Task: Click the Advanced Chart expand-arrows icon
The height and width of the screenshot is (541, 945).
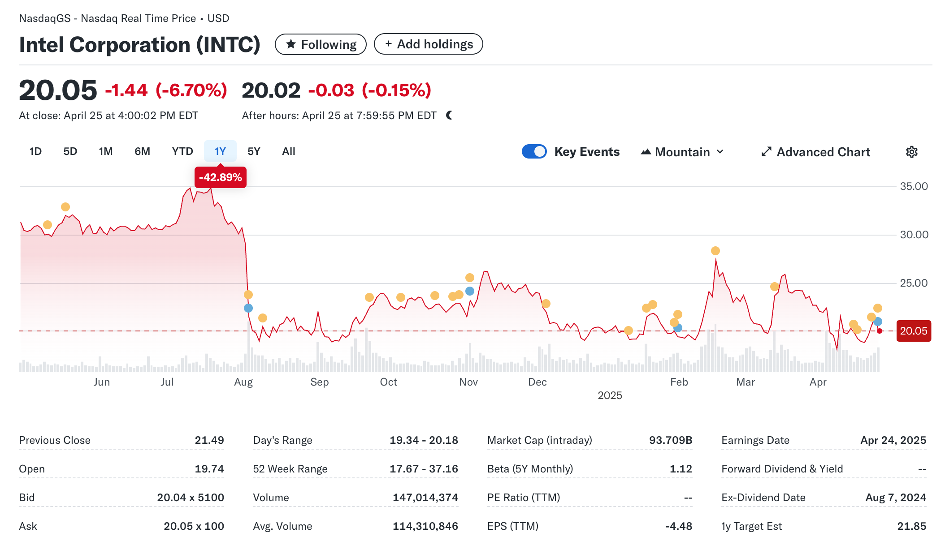Action: tap(766, 152)
